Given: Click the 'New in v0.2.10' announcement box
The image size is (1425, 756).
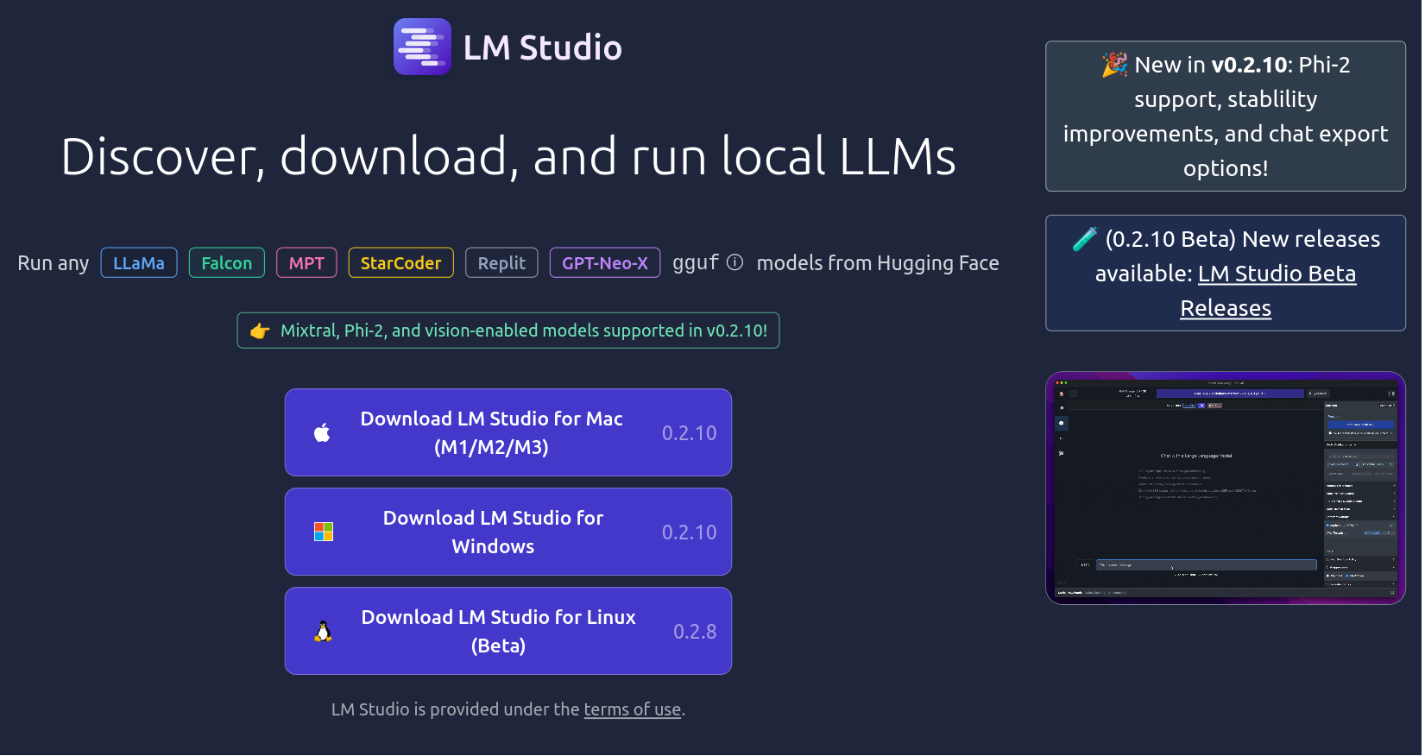Looking at the screenshot, I should click(x=1226, y=117).
